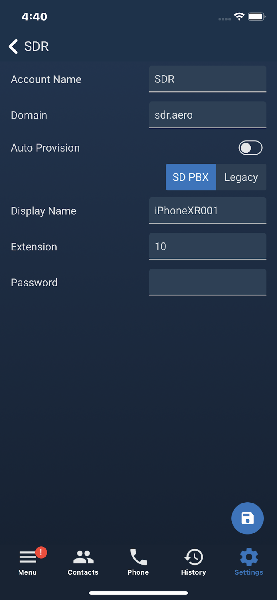Enable the Auto Provision switch
This screenshot has height=600, width=277.
(x=250, y=148)
